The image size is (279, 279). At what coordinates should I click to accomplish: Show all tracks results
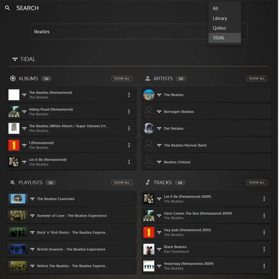click(x=257, y=182)
